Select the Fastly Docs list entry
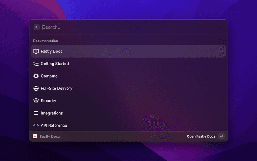This screenshot has height=161, width=257. [128, 51]
